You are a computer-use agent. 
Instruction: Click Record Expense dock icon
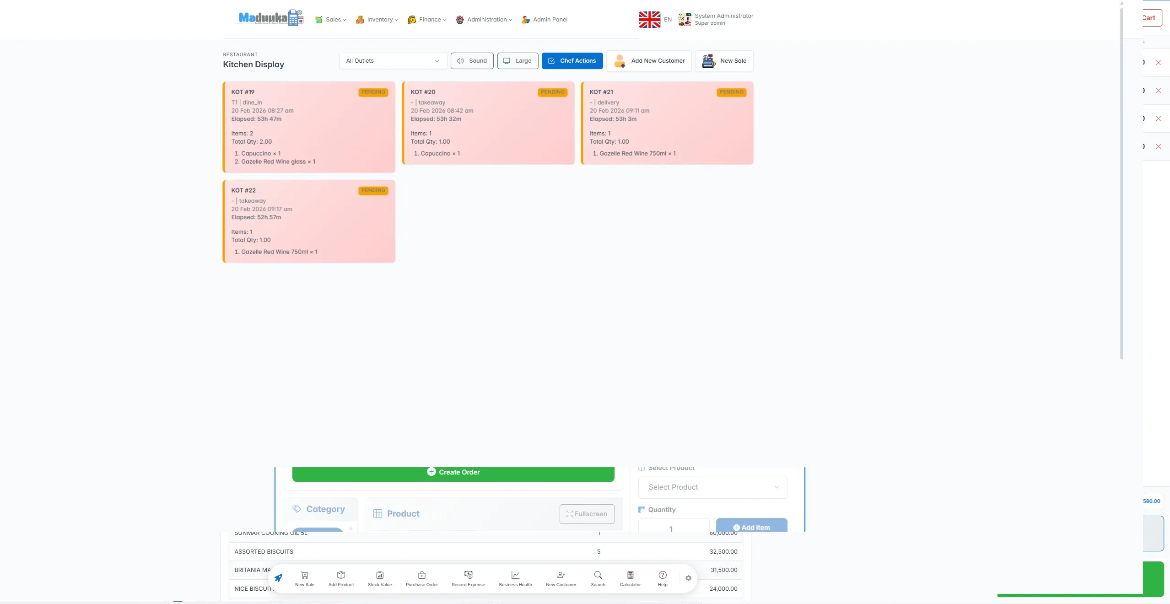(x=468, y=579)
